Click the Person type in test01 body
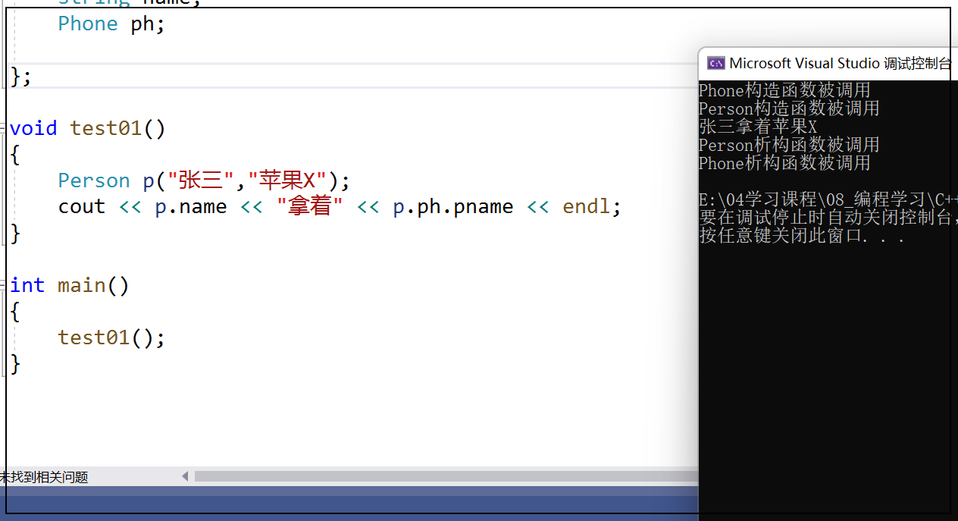 94,180
